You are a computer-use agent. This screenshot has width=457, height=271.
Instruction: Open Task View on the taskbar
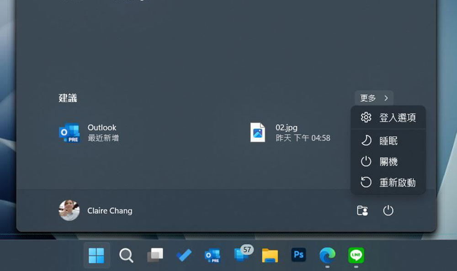(155, 255)
